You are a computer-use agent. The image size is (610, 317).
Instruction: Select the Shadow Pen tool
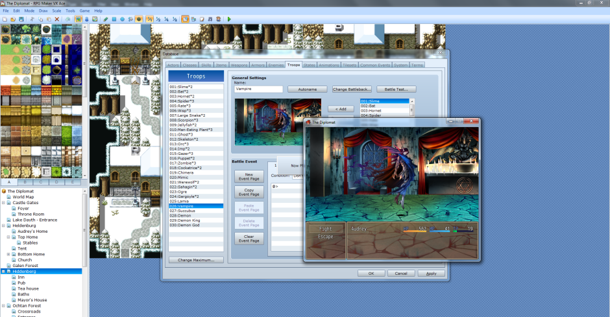pos(138,19)
